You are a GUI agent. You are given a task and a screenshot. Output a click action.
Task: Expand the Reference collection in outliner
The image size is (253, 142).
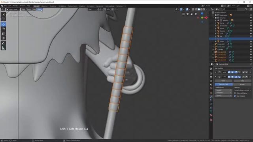pyautogui.click(x=213, y=15)
